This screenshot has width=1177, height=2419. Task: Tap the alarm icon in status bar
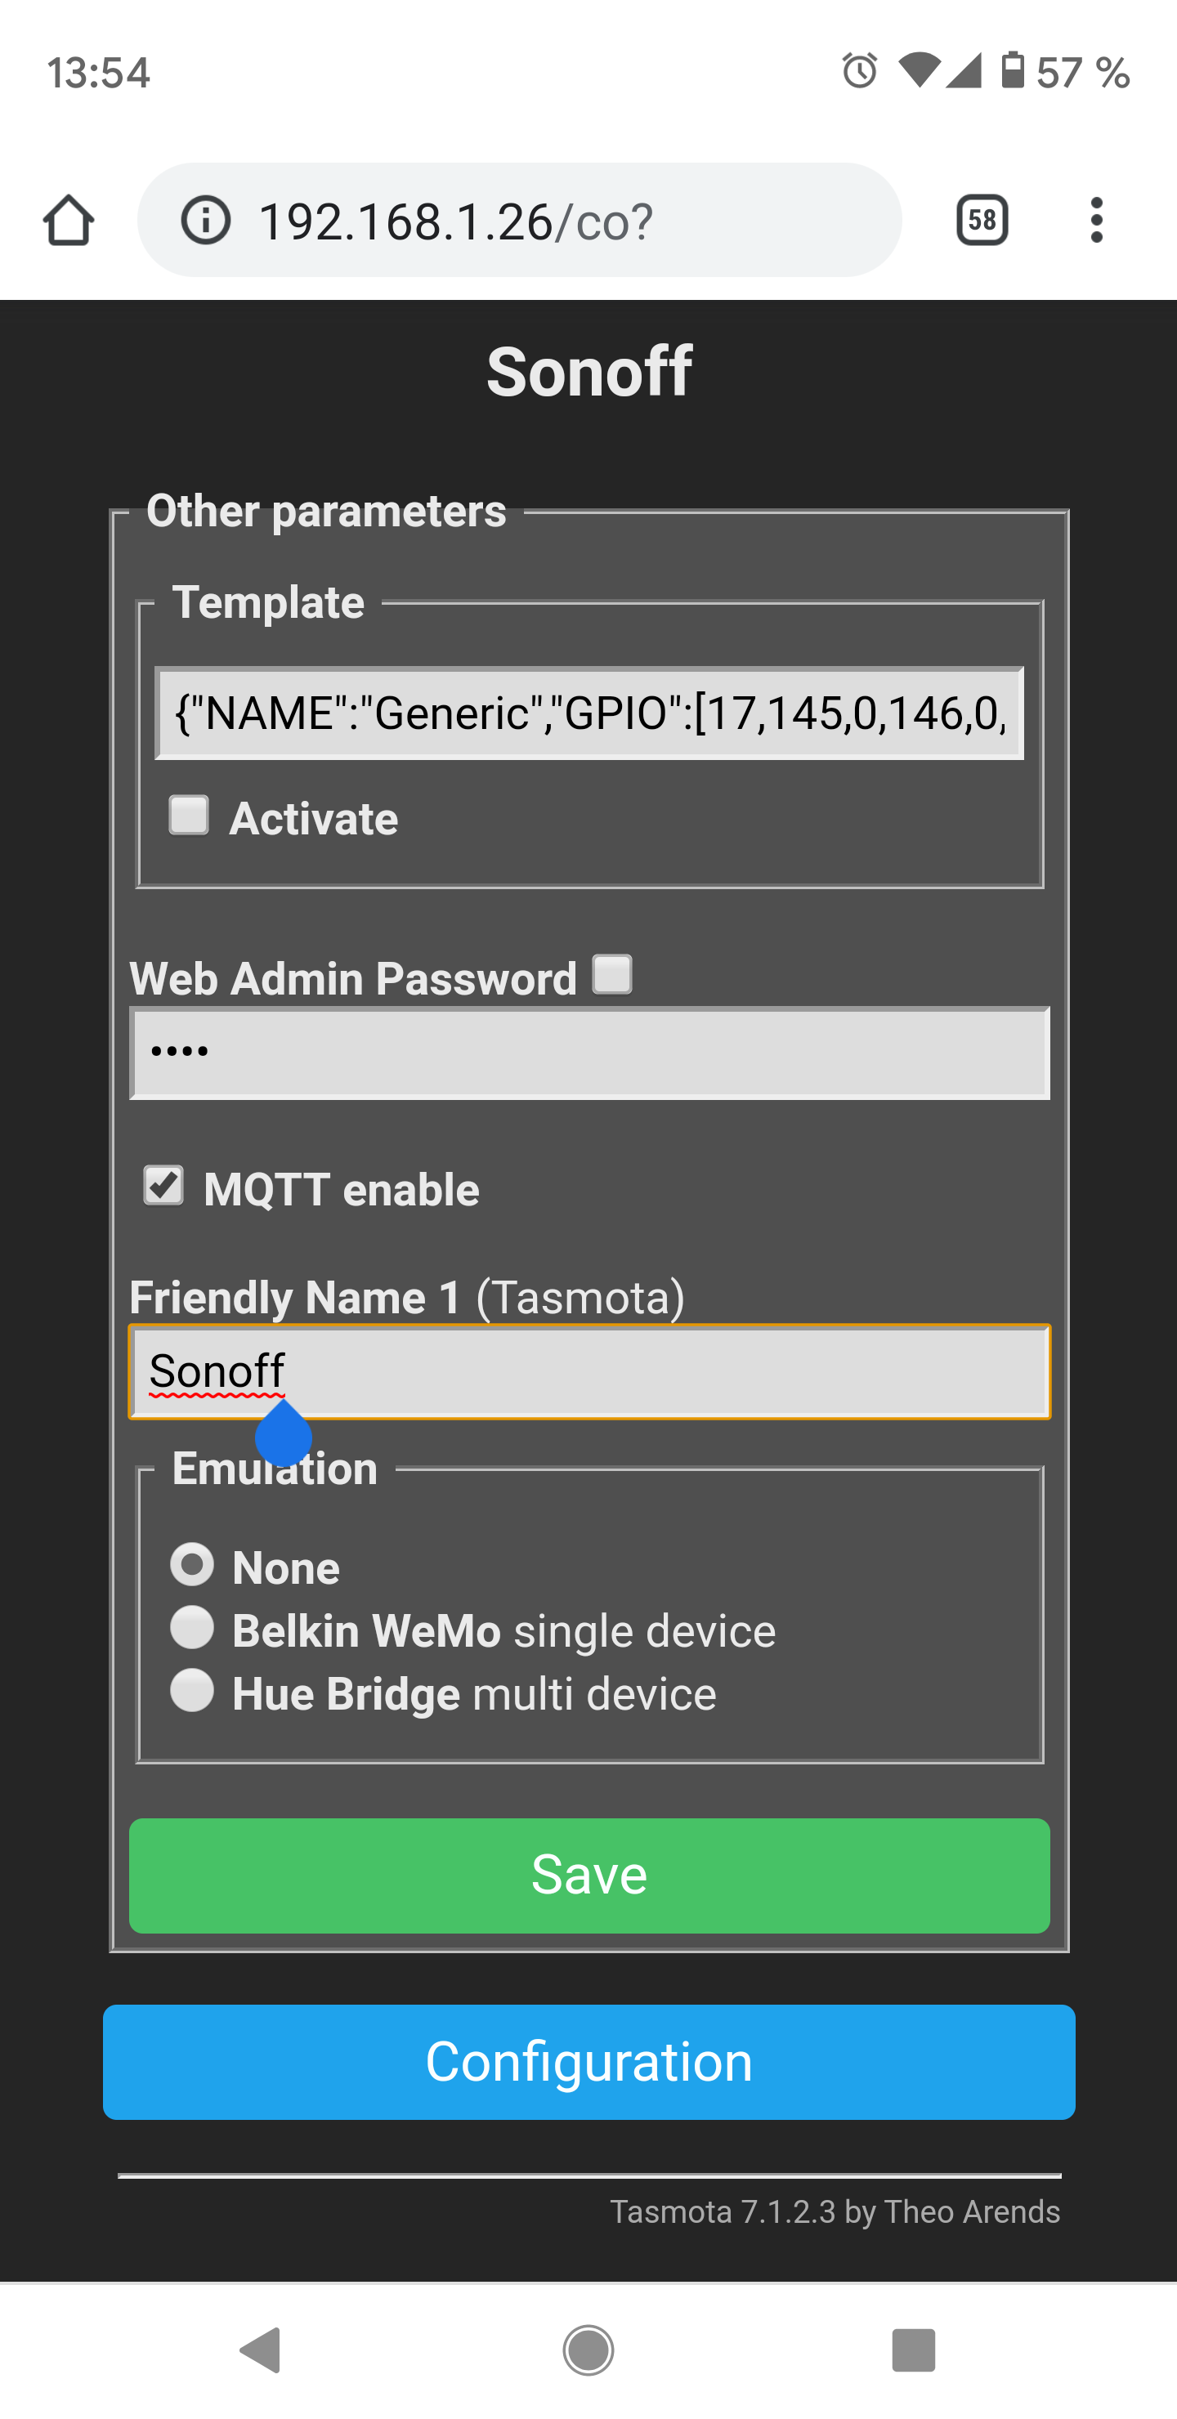(858, 71)
